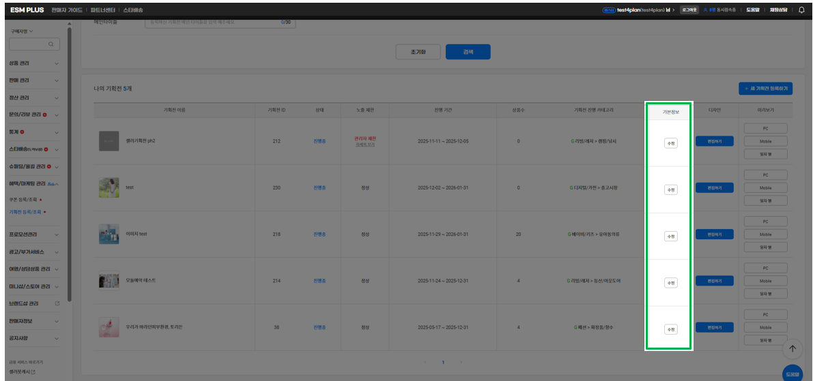Viewport: 813px width, 381px height.
Task: Click the sidebar vertical scrollbar
Action: point(69,163)
